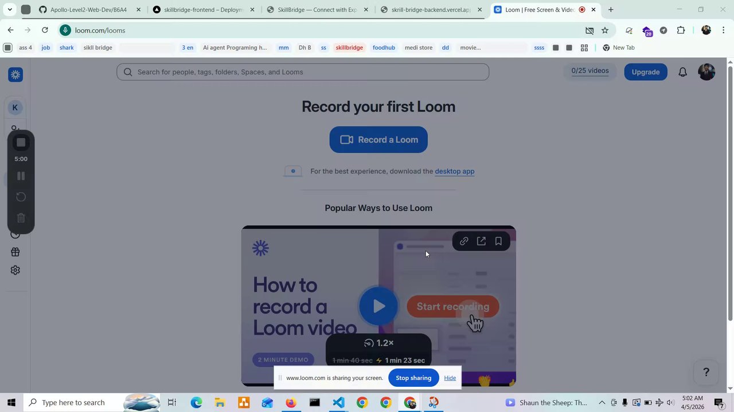The height and width of the screenshot is (412, 734).
Task: Open Loom settings gear icon
Action: [x=15, y=270]
